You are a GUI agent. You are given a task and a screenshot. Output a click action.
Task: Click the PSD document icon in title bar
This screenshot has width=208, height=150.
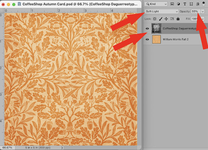point(19,4)
